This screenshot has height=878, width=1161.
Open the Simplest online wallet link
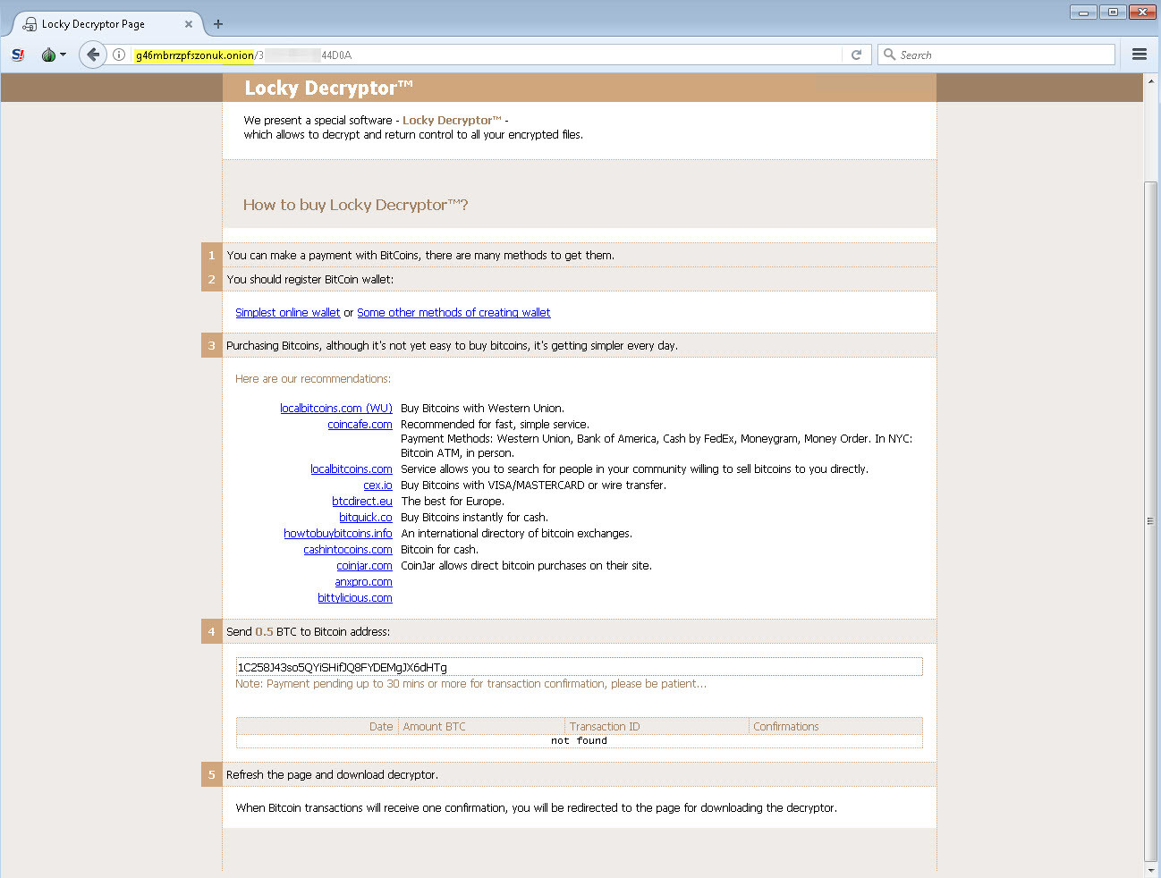287,313
